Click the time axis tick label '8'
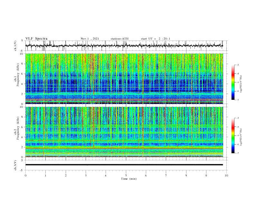Image resolution: width=255 pixels, height=197 pixels. tap(186, 175)
